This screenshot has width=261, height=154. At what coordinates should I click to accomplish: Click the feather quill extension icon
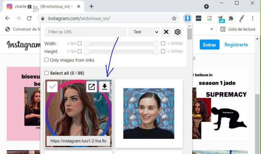click(x=242, y=18)
